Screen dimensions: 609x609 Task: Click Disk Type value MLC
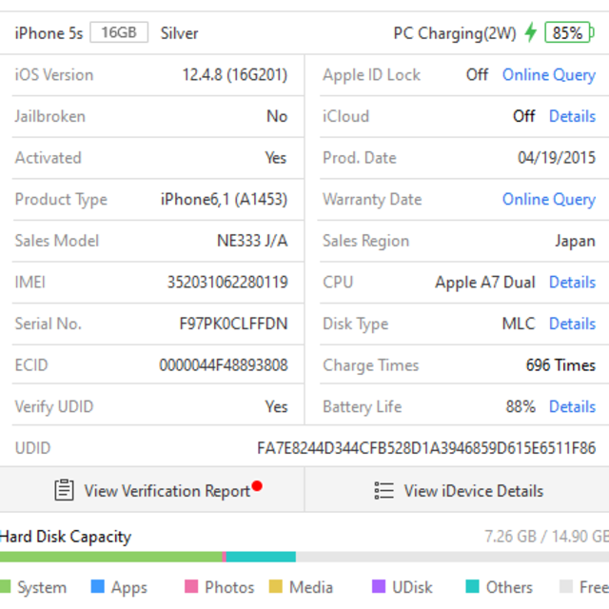pyautogui.click(x=519, y=324)
